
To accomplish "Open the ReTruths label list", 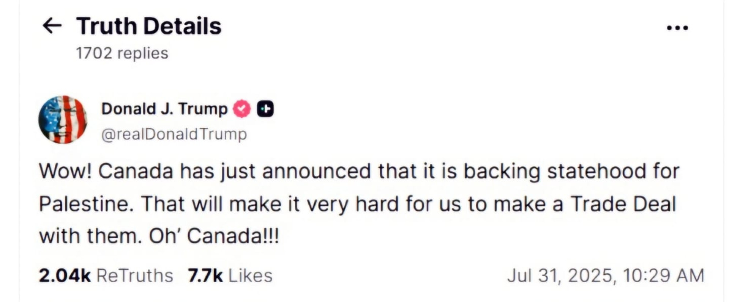I will (x=135, y=275).
